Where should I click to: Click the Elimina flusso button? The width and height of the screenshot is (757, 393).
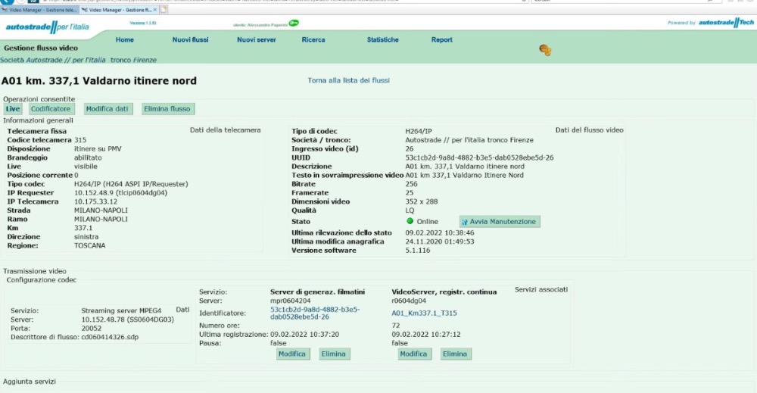167,108
